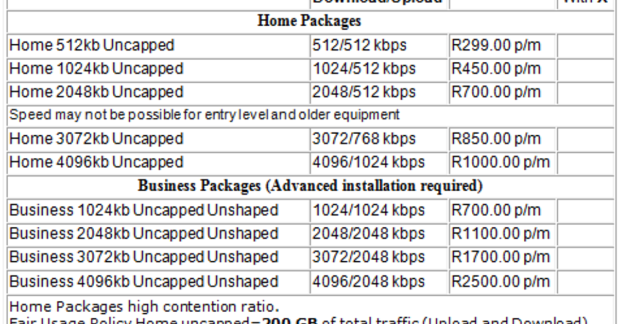The width and height of the screenshot is (618, 324).
Task: Select Business 1024kb Uncapped Unshaped package
Action: click(144, 210)
